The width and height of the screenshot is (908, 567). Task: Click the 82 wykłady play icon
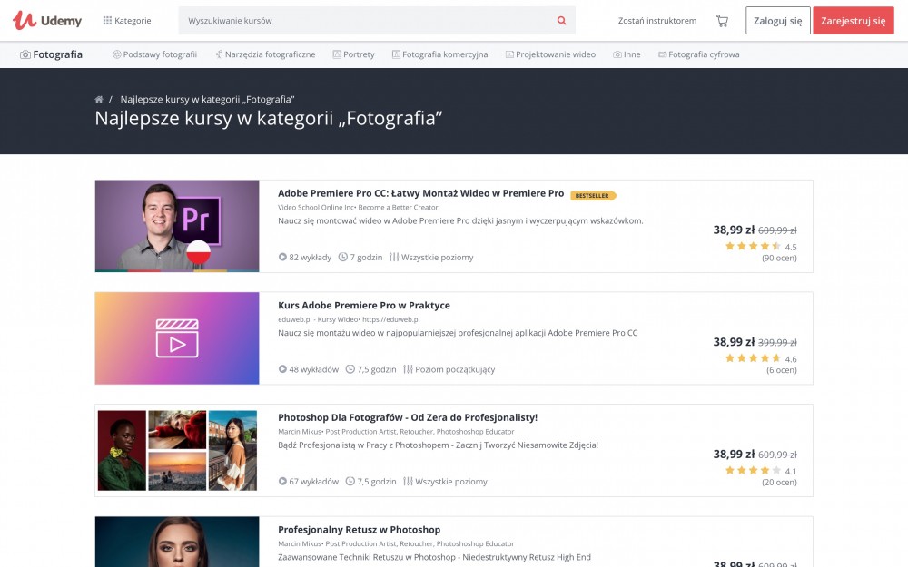tap(282, 257)
